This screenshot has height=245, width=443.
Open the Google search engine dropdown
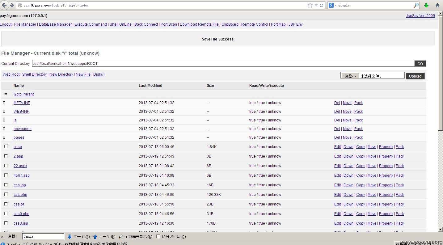(x=332, y=5)
